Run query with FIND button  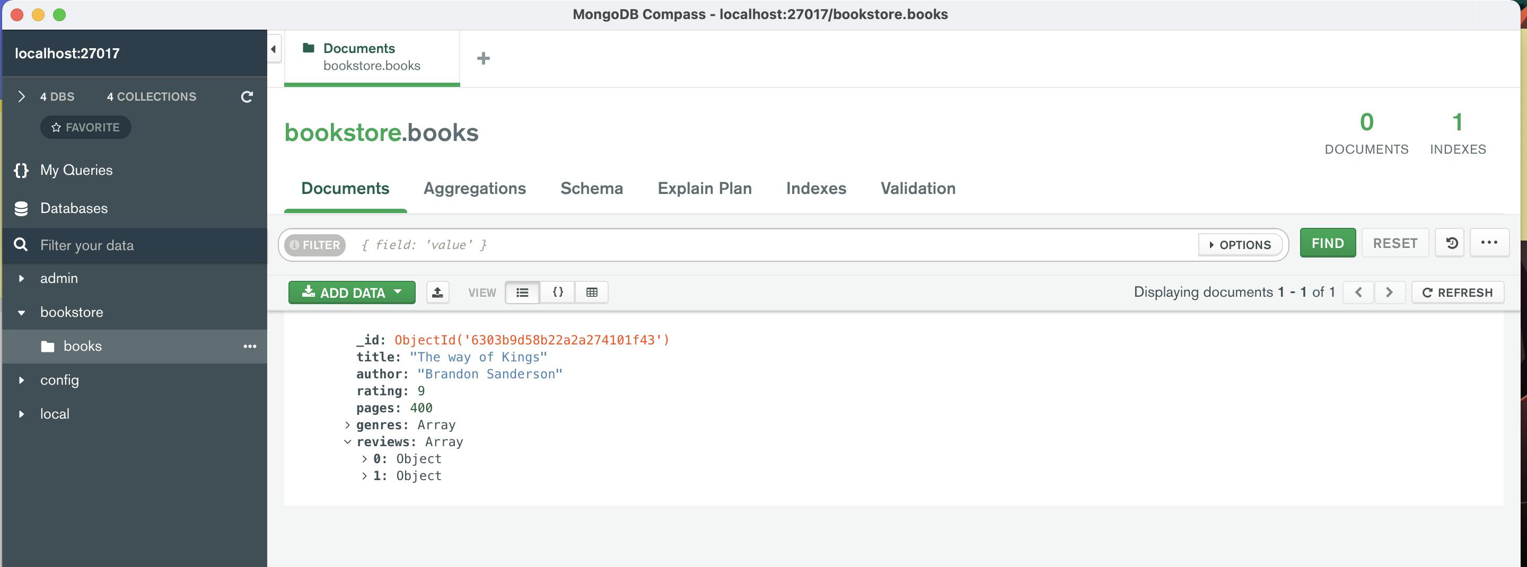pos(1327,243)
